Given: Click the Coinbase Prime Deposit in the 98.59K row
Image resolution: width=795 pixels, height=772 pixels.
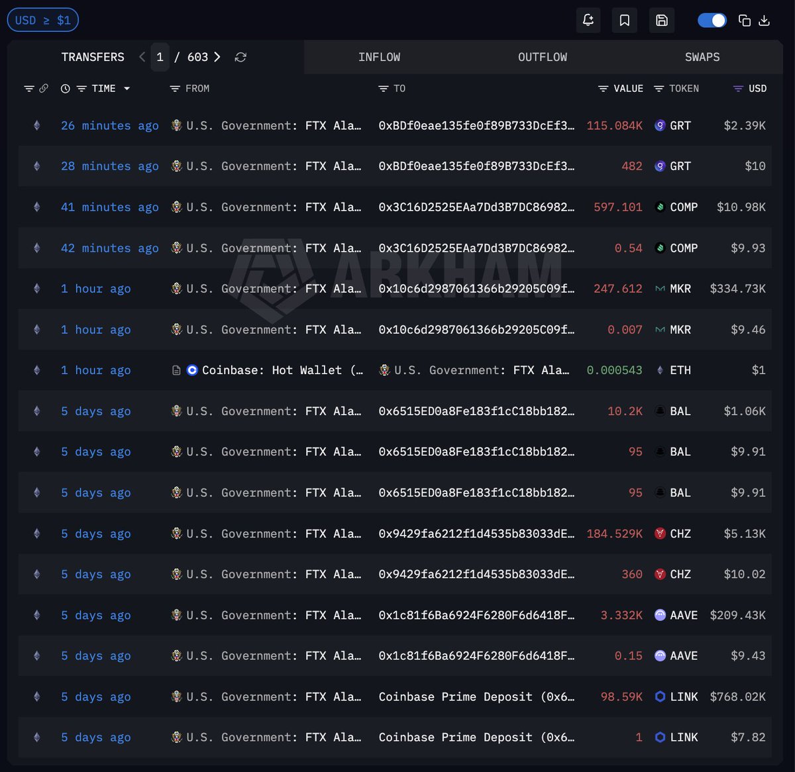Looking at the screenshot, I should (476, 697).
